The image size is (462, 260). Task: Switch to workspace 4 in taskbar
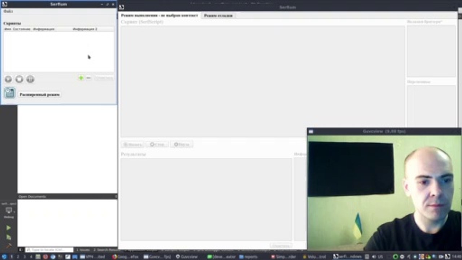pos(31,257)
